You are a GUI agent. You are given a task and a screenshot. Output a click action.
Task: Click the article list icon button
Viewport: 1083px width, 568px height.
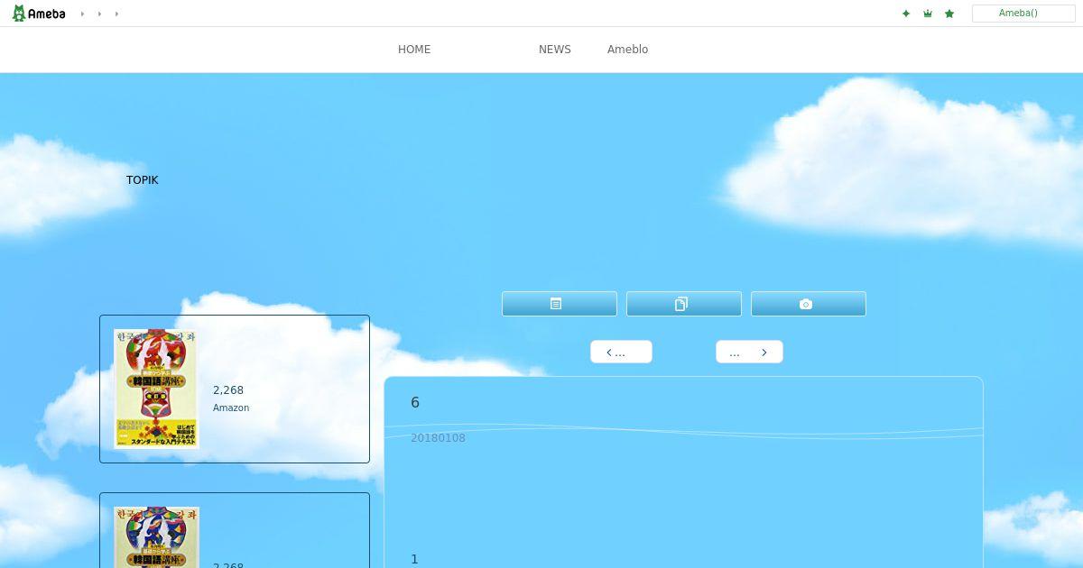(x=560, y=304)
